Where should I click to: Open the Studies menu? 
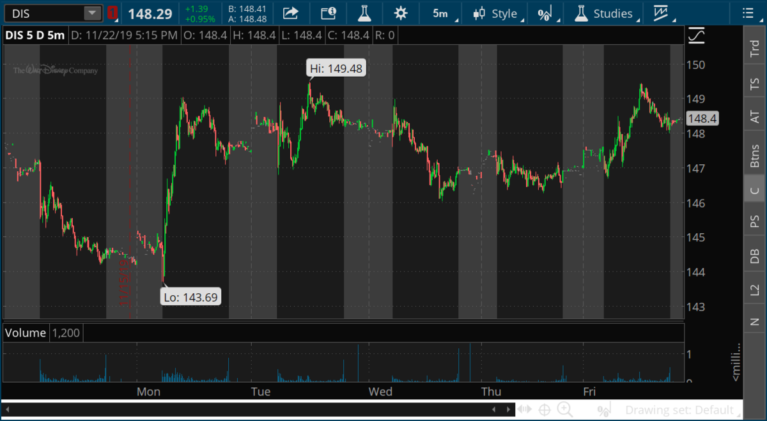coord(605,13)
